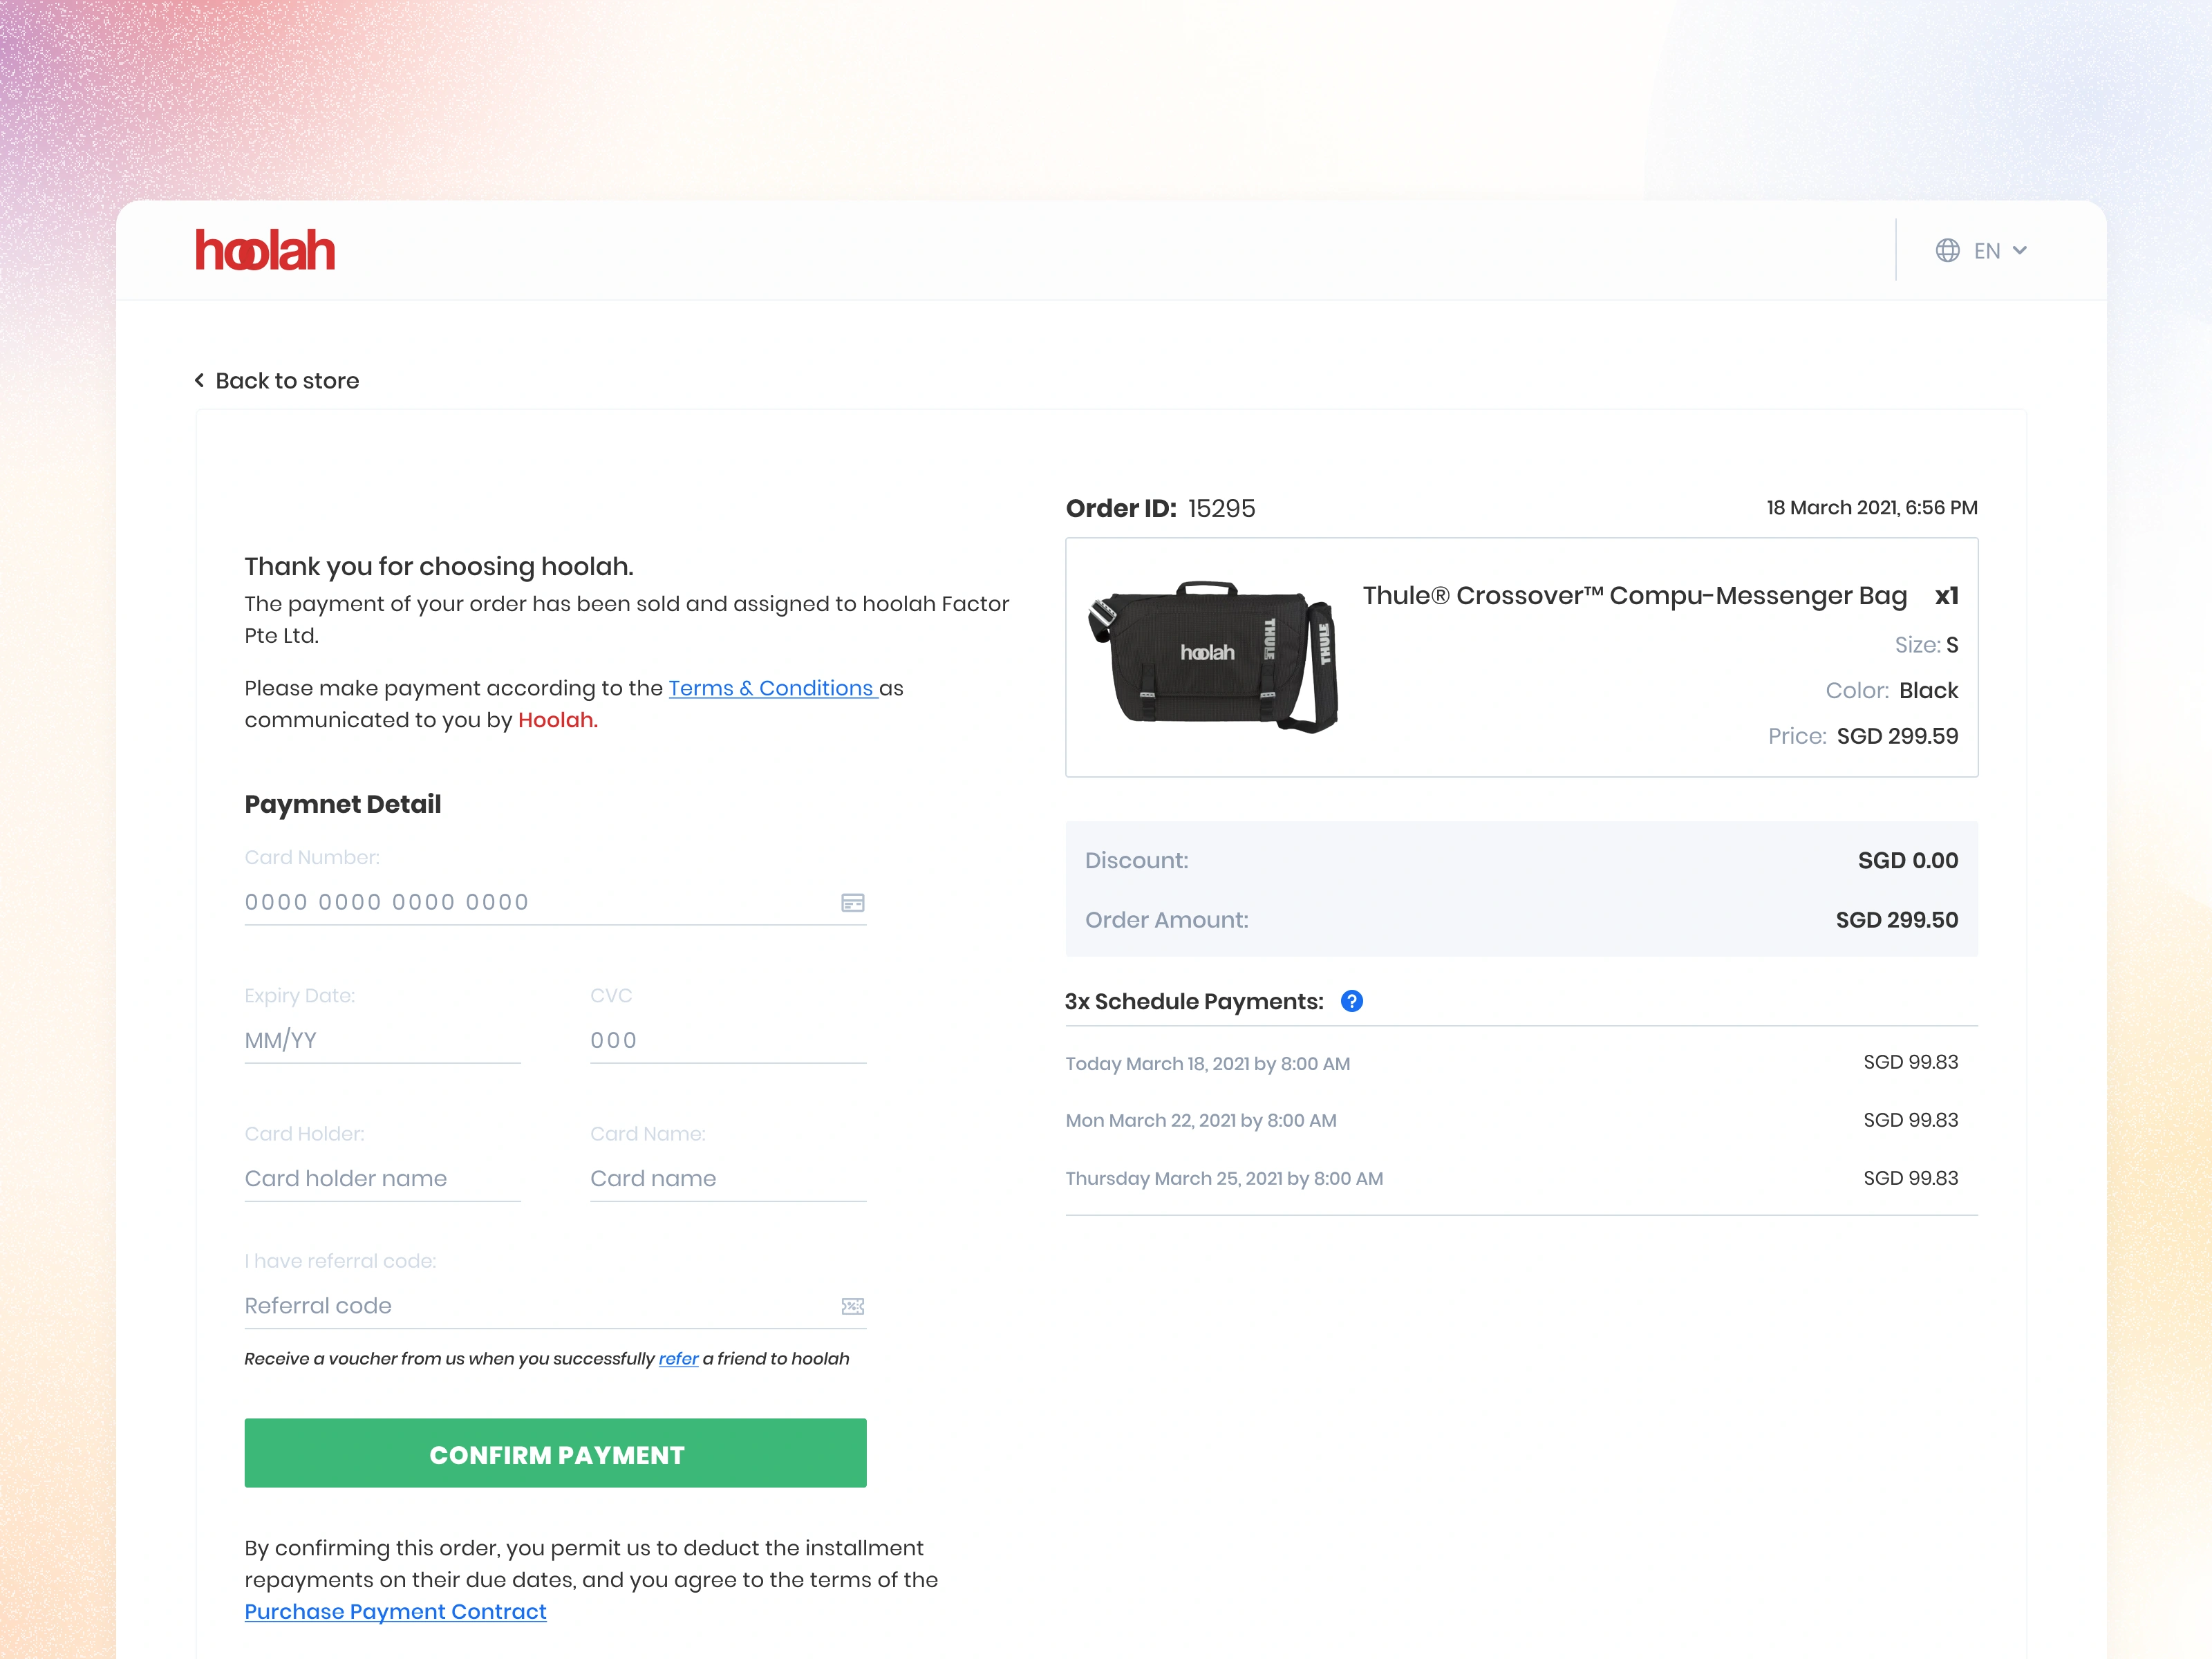Expand the EN language dropdown arrow
The width and height of the screenshot is (2212, 1659).
tap(2019, 250)
